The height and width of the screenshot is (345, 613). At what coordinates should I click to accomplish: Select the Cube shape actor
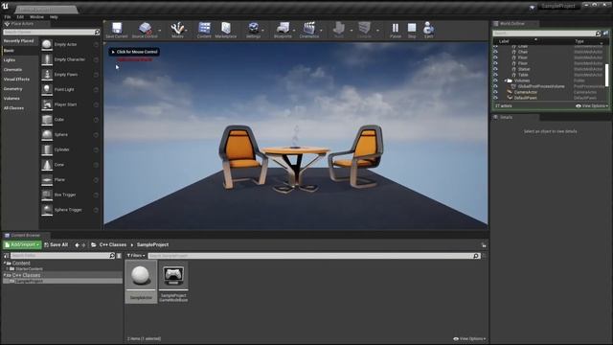pyautogui.click(x=70, y=120)
